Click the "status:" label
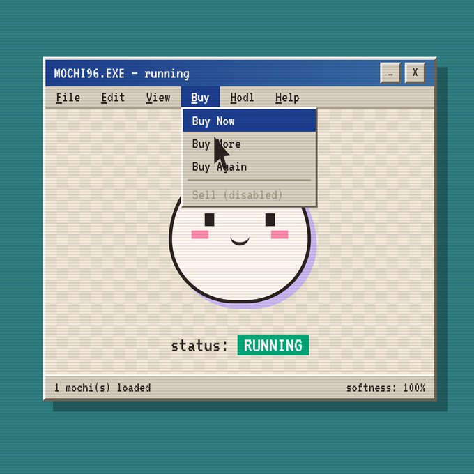 [x=199, y=346]
